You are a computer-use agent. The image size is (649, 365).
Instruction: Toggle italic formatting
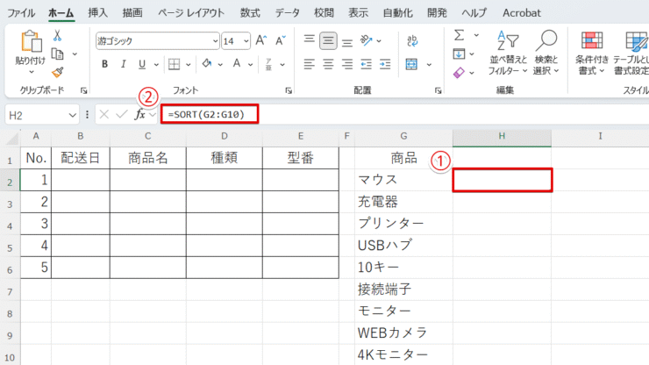[123, 64]
